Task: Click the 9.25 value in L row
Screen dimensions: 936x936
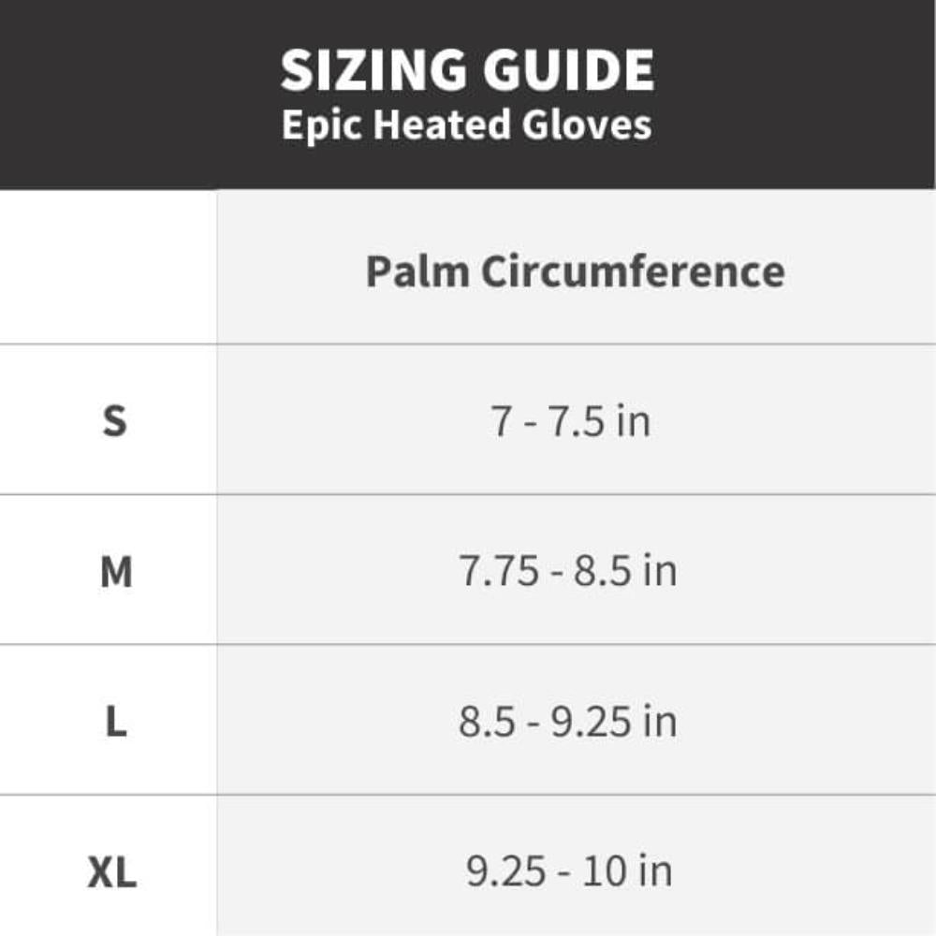Action: coord(591,722)
